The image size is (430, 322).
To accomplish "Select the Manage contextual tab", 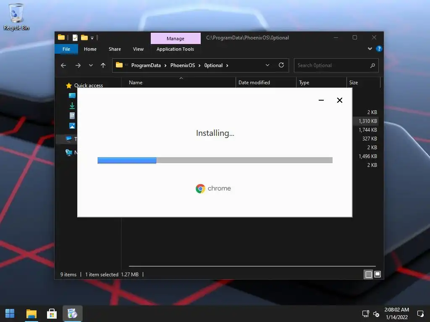I will click(x=176, y=38).
